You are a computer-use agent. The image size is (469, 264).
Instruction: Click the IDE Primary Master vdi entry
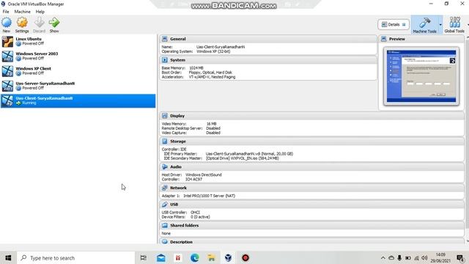[249, 153]
